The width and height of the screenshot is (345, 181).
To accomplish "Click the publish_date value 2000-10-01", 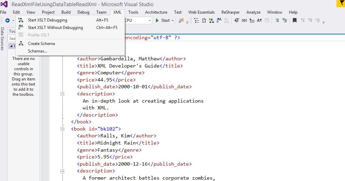I will click(133, 87).
